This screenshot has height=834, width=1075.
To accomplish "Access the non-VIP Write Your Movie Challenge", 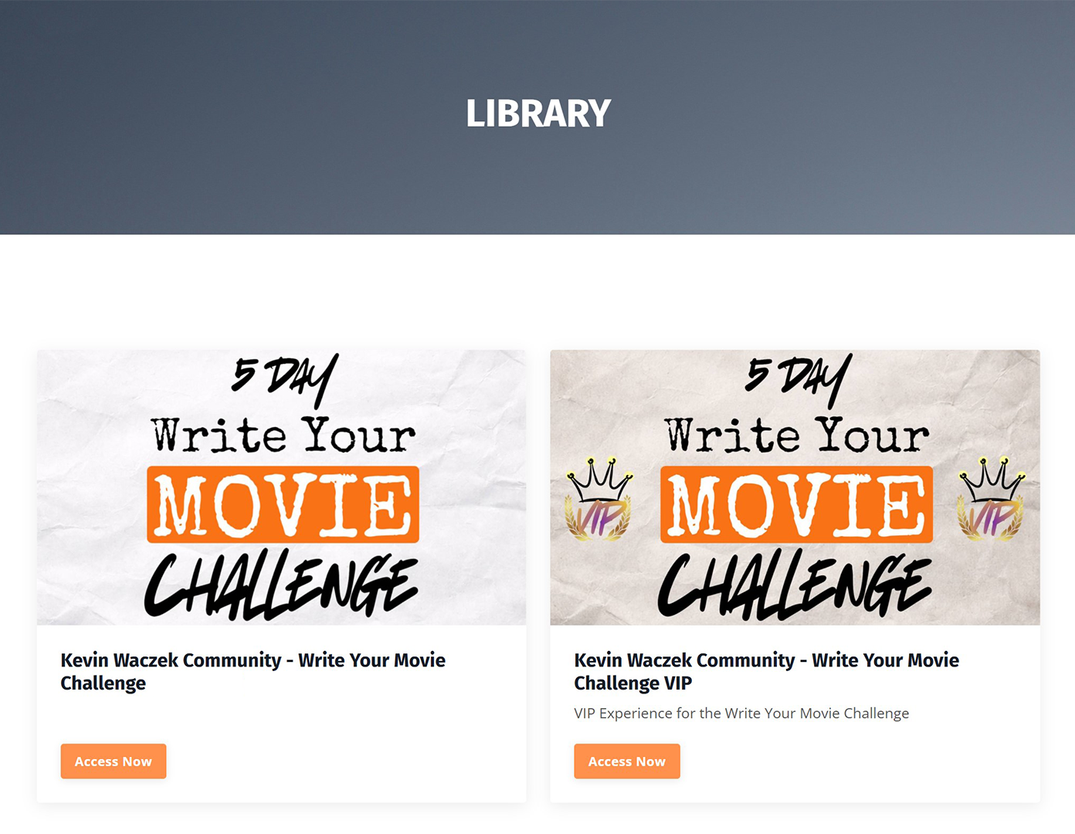I will 114,761.
